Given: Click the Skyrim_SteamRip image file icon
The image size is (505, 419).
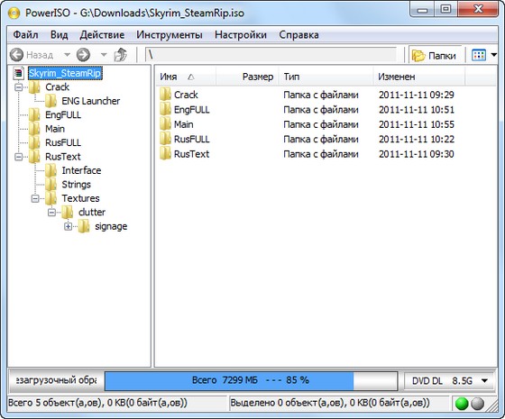Looking at the screenshot, I should (19, 73).
